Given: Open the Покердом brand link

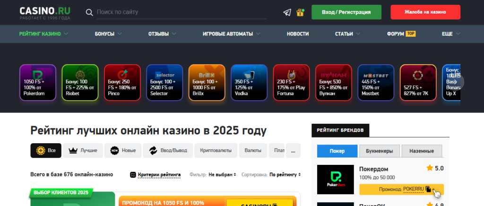Looking at the screenshot, I should [374, 169].
